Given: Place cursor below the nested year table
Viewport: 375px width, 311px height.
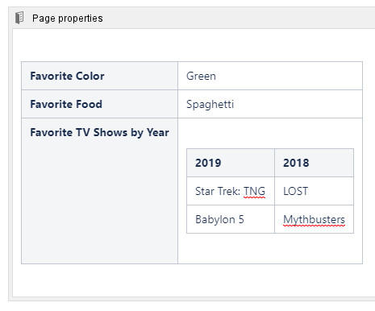Looking at the screenshot, I should pyautogui.click(x=270, y=248).
